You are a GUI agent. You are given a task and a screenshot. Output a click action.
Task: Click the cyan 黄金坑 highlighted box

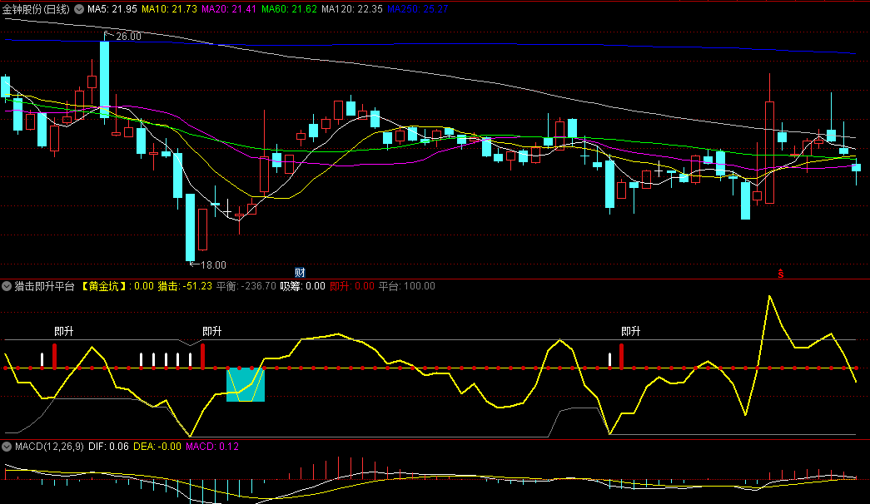[x=246, y=385]
